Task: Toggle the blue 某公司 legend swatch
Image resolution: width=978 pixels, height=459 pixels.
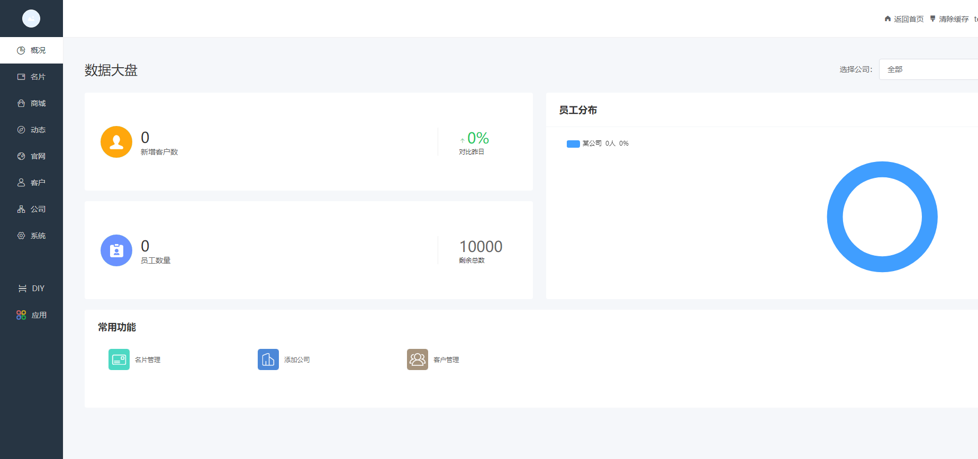Action: [573, 144]
